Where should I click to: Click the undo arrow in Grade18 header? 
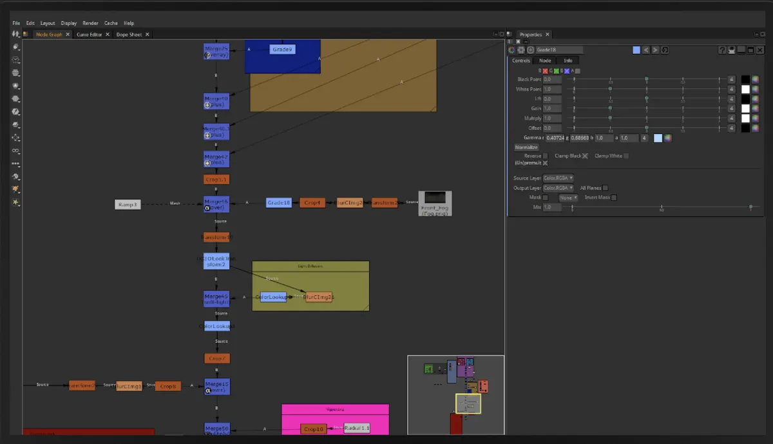646,50
